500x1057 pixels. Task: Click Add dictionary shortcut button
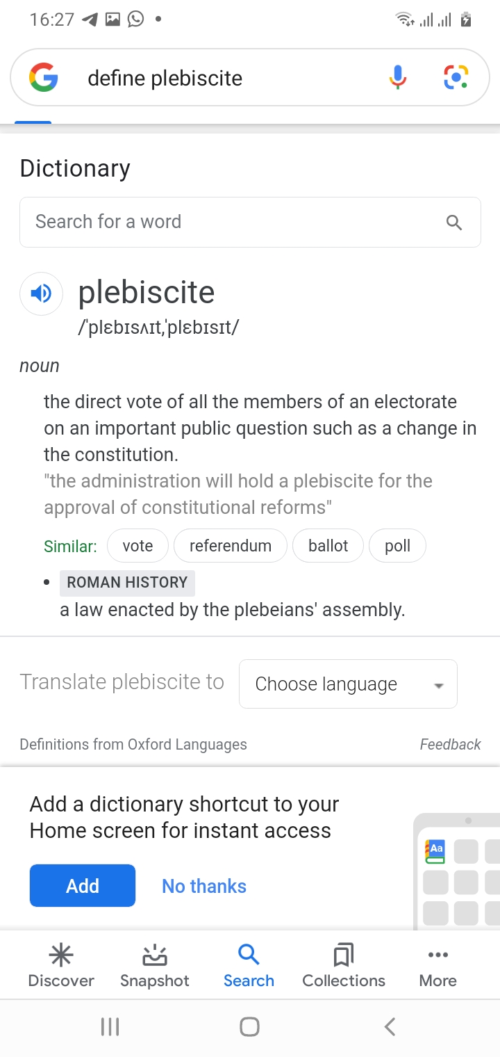(83, 886)
